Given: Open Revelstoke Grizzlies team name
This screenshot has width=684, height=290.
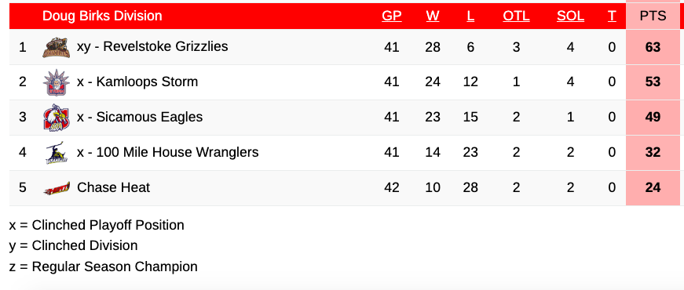Looking at the screenshot, I should tap(152, 46).
